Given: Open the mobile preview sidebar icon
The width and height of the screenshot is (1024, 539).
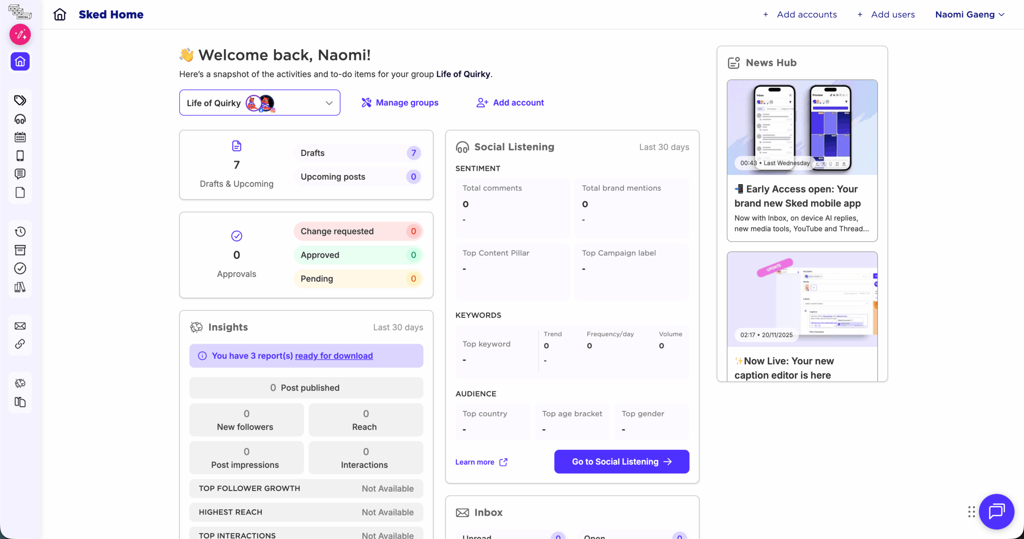Looking at the screenshot, I should coord(20,156).
